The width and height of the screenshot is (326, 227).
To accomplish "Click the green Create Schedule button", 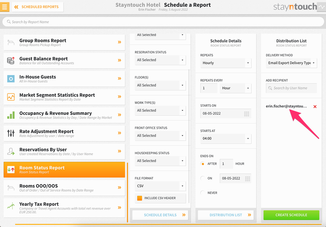I will pyautogui.click(x=291, y=215).
